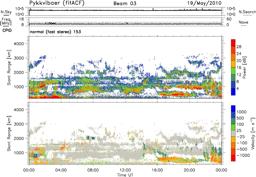This screenshot has width=256, height=177.
Task: Click the blue bottom of power colorbar
Action: click(x=233, y=92)
